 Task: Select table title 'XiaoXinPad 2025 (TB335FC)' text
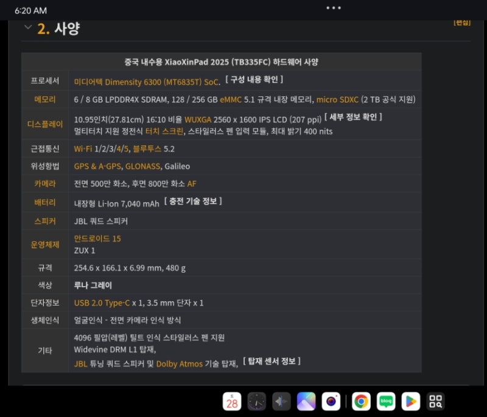point(217,62)
